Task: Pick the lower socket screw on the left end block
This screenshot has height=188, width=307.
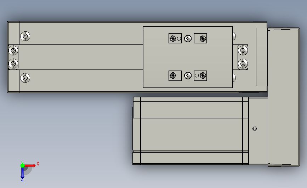Action: 13,63
